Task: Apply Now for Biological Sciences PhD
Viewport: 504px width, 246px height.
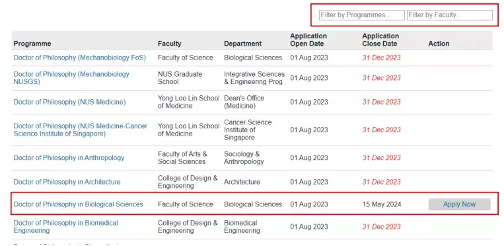Action: tap(459, 204)
